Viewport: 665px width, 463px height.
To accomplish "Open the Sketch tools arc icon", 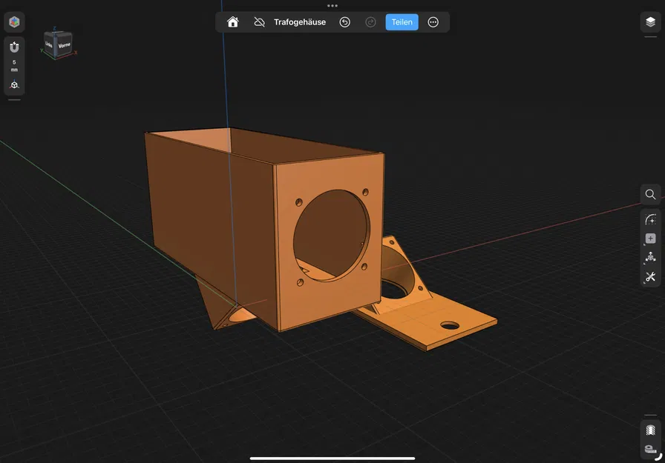I will click(x=650, y=219).
